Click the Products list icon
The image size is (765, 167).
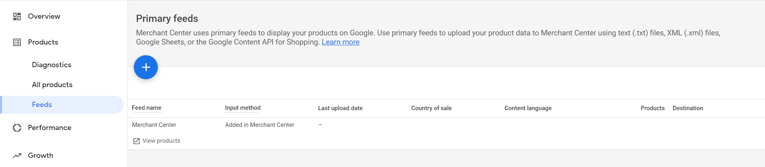[17, 42]
